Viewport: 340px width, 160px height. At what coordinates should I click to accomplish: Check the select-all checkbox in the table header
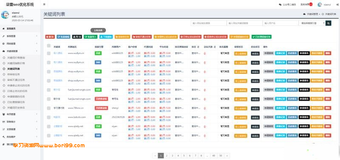(48, 46)
